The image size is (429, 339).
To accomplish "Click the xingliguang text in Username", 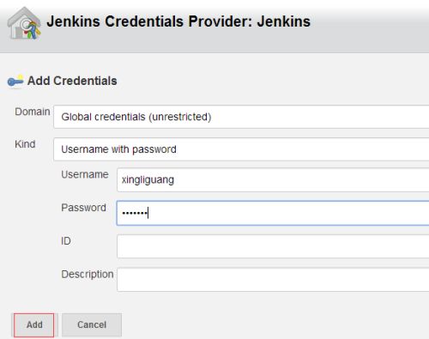I will click(148, 180).
